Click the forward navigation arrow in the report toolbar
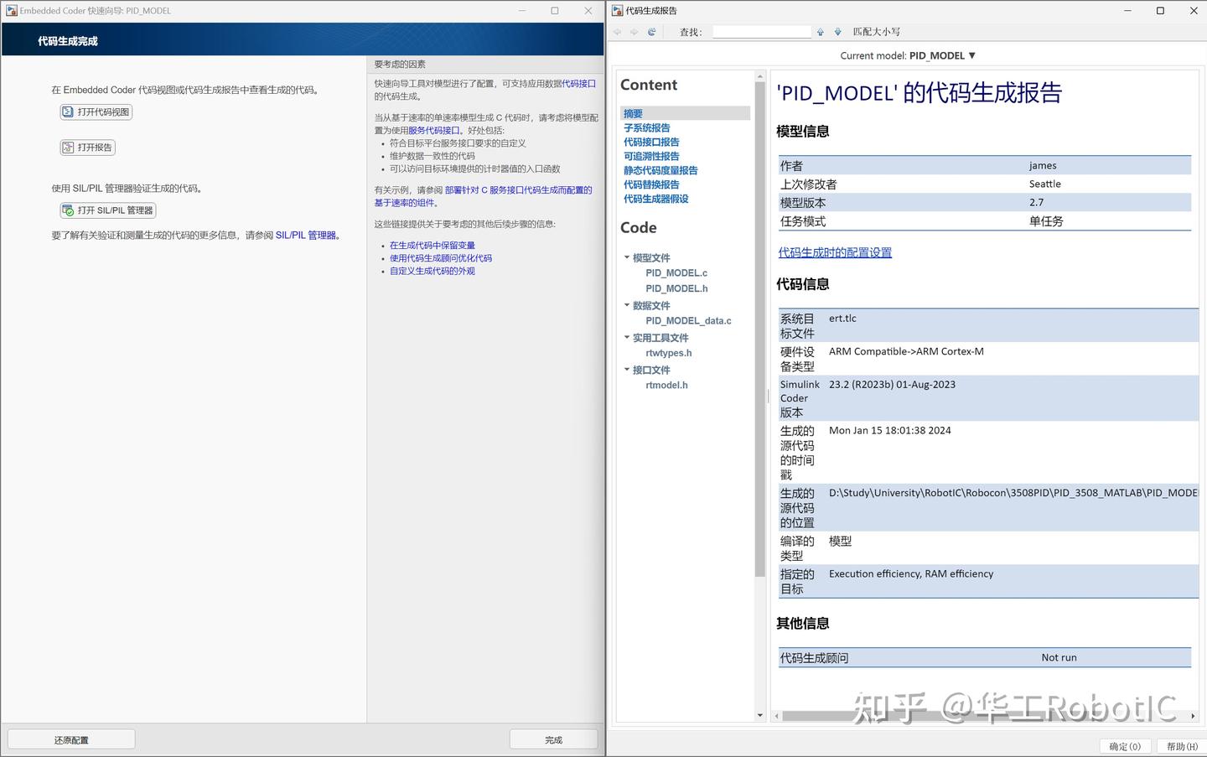Viewport: 1207px width, 757px height. pos(635,31)
